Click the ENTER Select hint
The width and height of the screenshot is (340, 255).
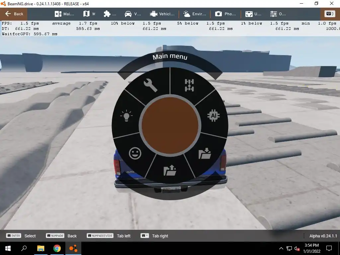pyautogui.click(x=21, y=236)
